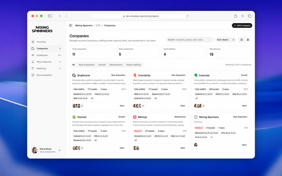Select the Maintenance filter tab
Image resolution: width=282 pixels, height=176 pixels.
116,65
